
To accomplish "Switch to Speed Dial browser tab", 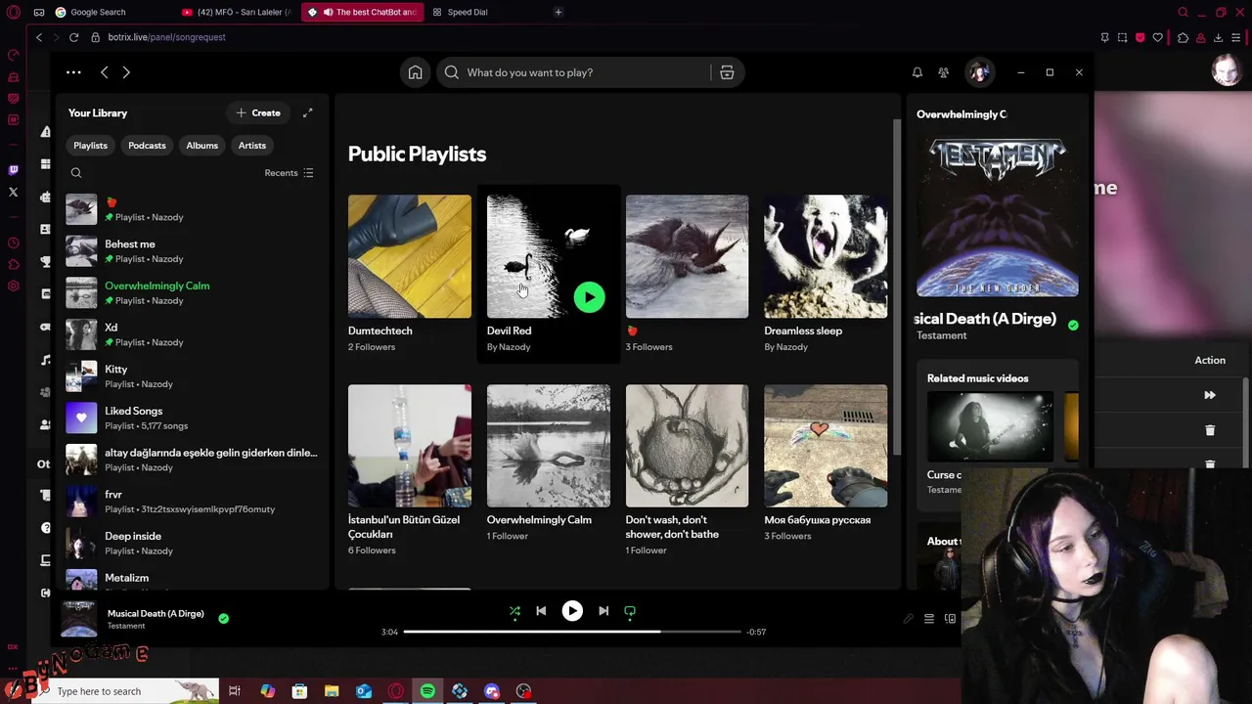I will pos(468,12).
